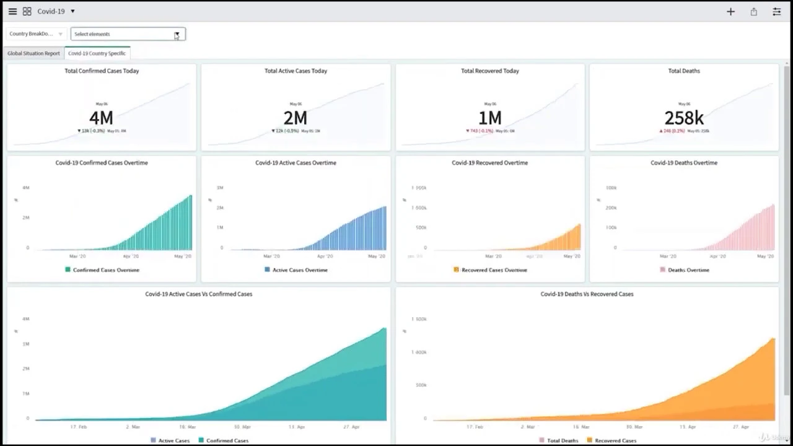Image resolution: width=793 pixels, height=446 pixels.
Task: Click the share dashboard icon
Action: [754, 12]
